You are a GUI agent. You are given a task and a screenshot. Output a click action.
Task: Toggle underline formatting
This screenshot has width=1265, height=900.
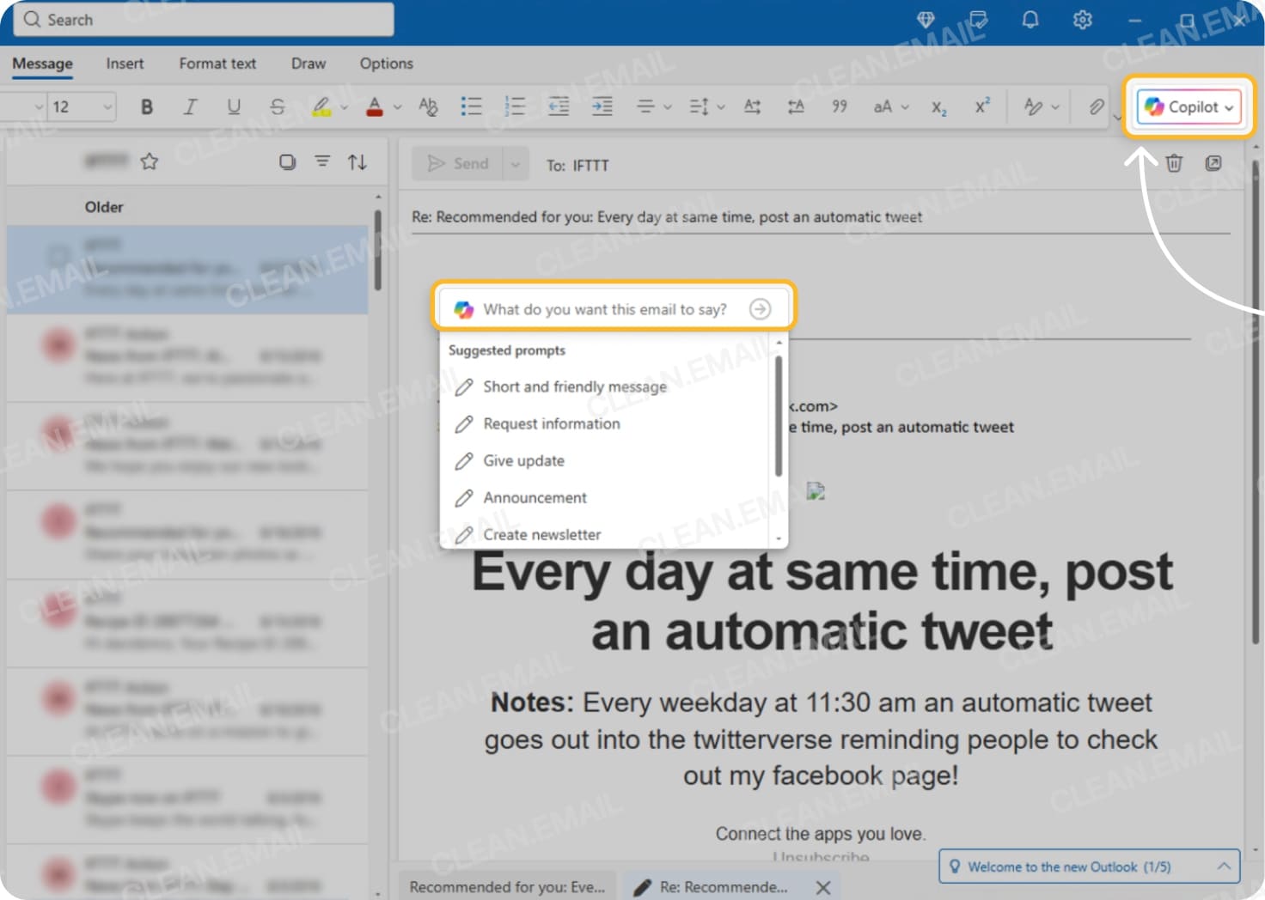[x=233, y=106]
